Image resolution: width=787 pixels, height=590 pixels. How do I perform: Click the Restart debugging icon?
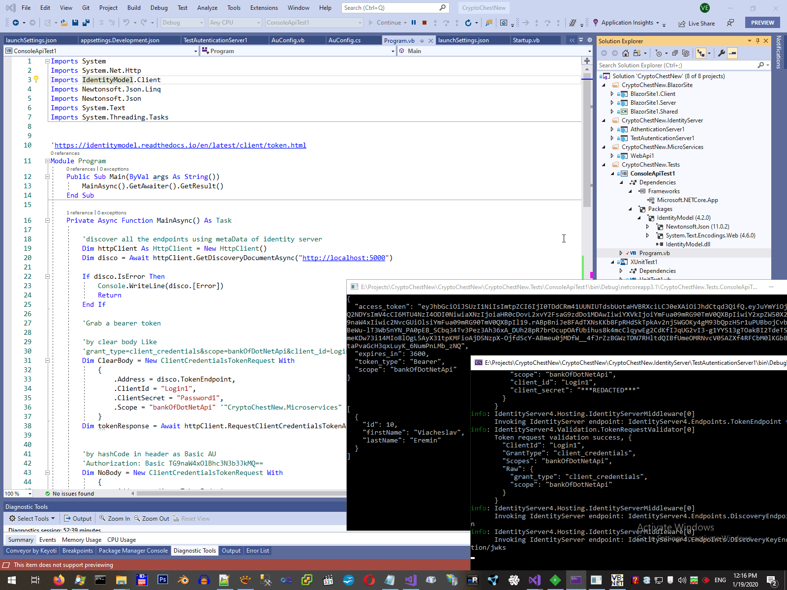[x=468, y=23]
